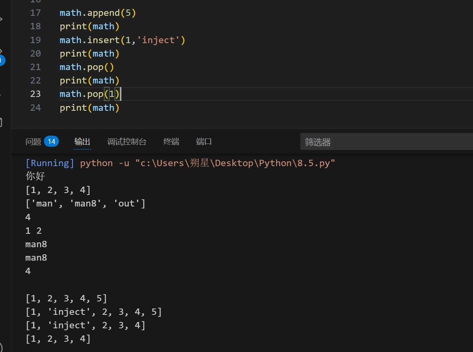Click the blue 14 problems count badge
The image size is (473, 352).
point(51,142)
